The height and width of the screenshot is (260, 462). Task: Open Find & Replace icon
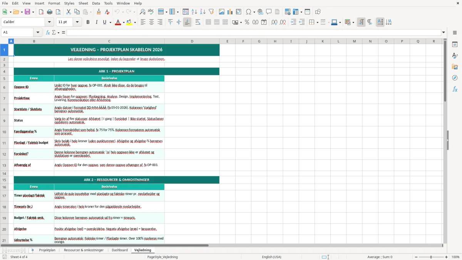coord(142,12)
